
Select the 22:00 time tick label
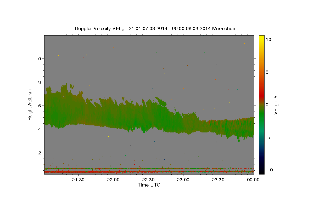click(113, 180)
